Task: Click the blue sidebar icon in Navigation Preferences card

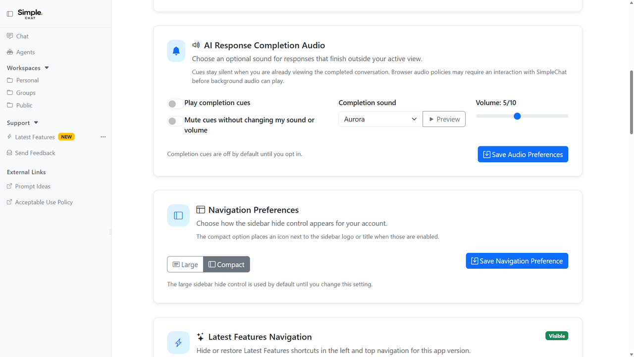Action: (x=178, y=215)
